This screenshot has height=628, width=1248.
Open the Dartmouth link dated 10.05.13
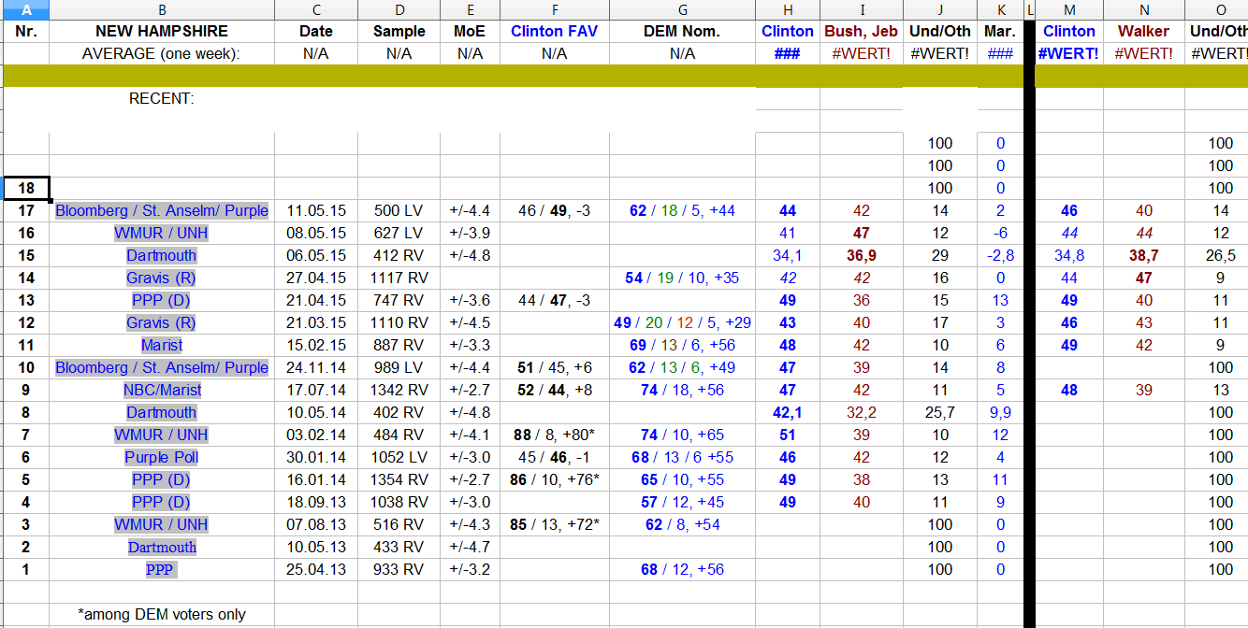click(x=162, y=547)
